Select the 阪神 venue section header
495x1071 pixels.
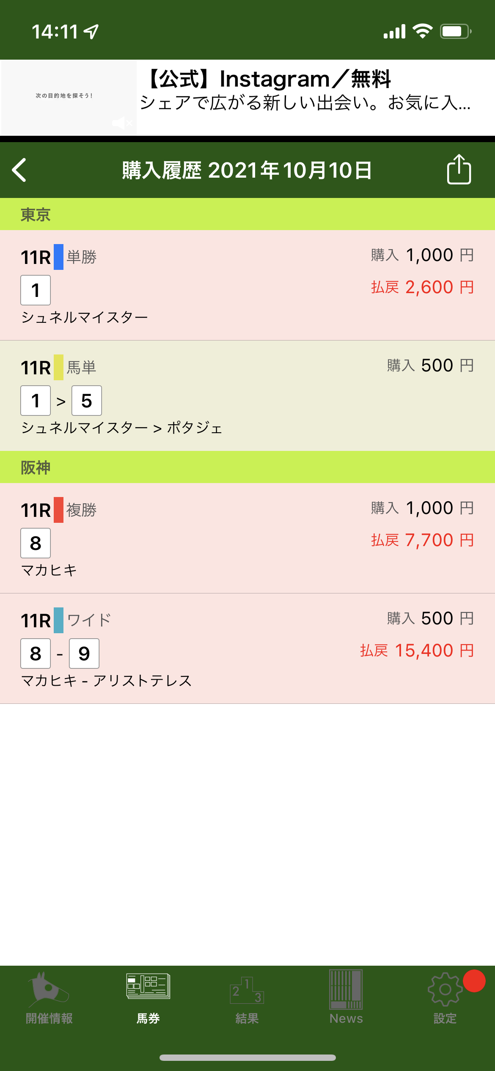coord(247,467)
